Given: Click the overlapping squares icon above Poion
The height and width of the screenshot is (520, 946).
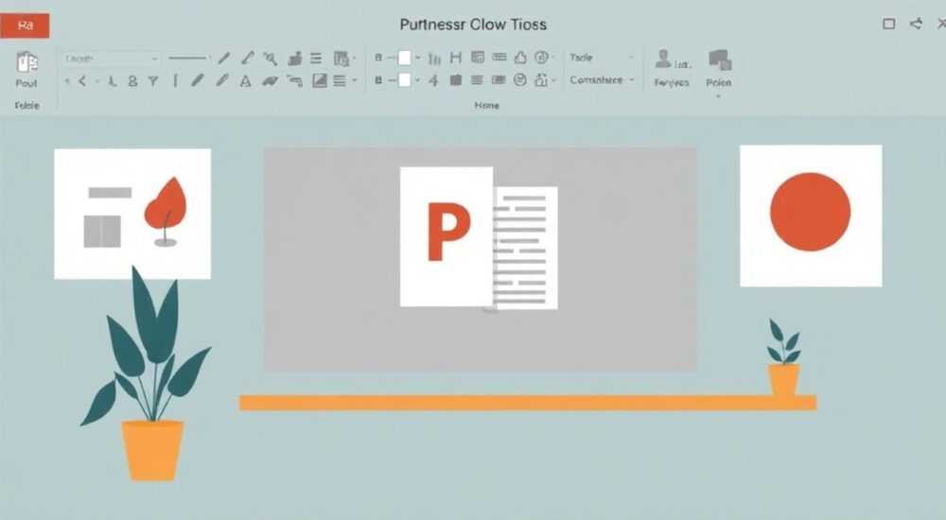Looking at the screenshot, I should (x=720, y=61).
